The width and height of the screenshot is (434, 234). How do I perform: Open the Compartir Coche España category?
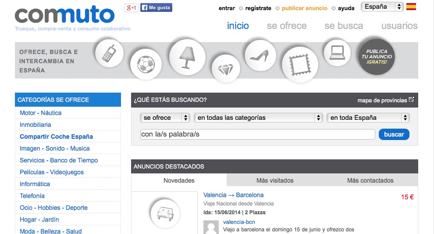[56, 137]
